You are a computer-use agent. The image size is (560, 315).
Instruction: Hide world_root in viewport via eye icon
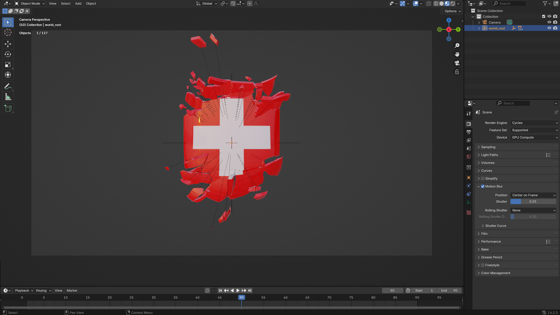click(x=549, y=28)
